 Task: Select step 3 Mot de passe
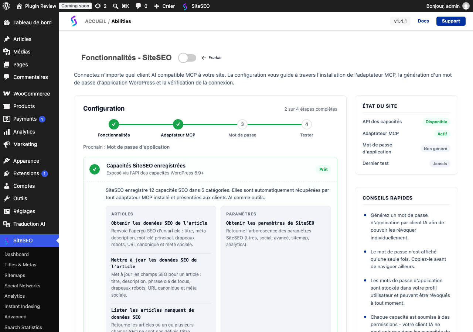(242, 124)
